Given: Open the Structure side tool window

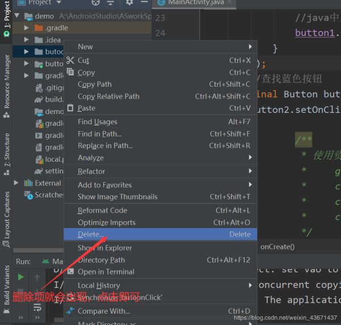Looking at the screenshot, I should click(6, 154).
